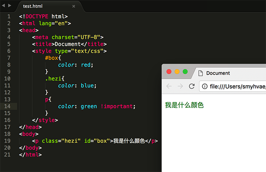Close the browser window with red button
The image size is (266, 172).
click(x=169, y=72)
